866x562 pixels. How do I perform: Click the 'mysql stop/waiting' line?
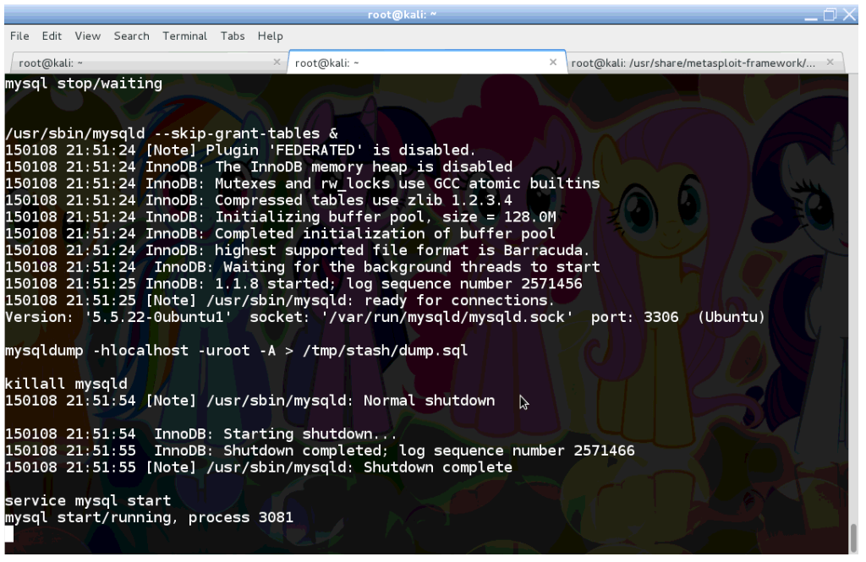click(x=84, y=84)
